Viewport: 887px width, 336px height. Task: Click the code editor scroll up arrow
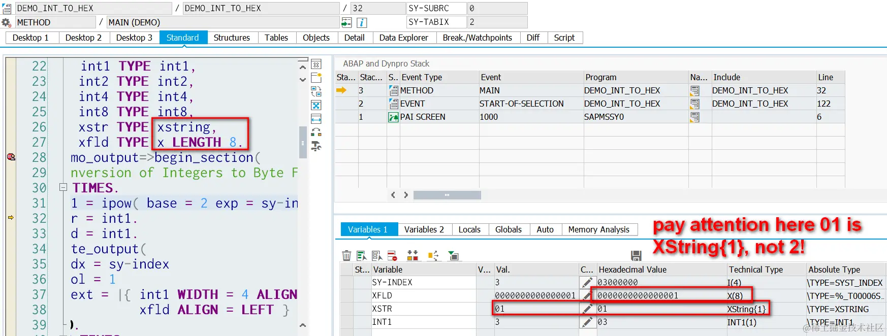click(x=303, y=67)
